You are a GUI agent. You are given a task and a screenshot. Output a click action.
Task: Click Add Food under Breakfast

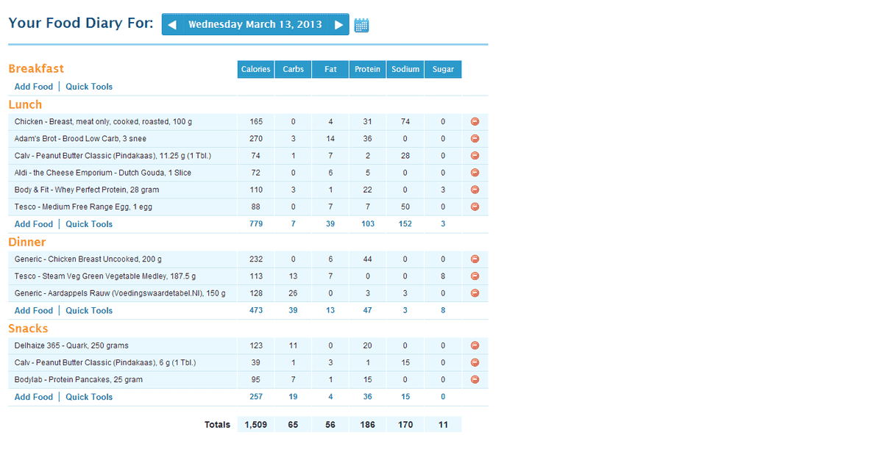click(x=34, y=87)
